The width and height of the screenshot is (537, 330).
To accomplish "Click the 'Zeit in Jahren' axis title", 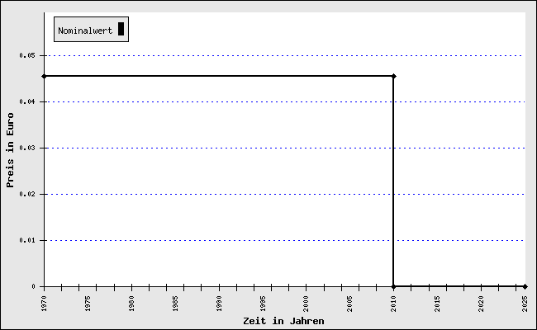I will tap(283, 321).
